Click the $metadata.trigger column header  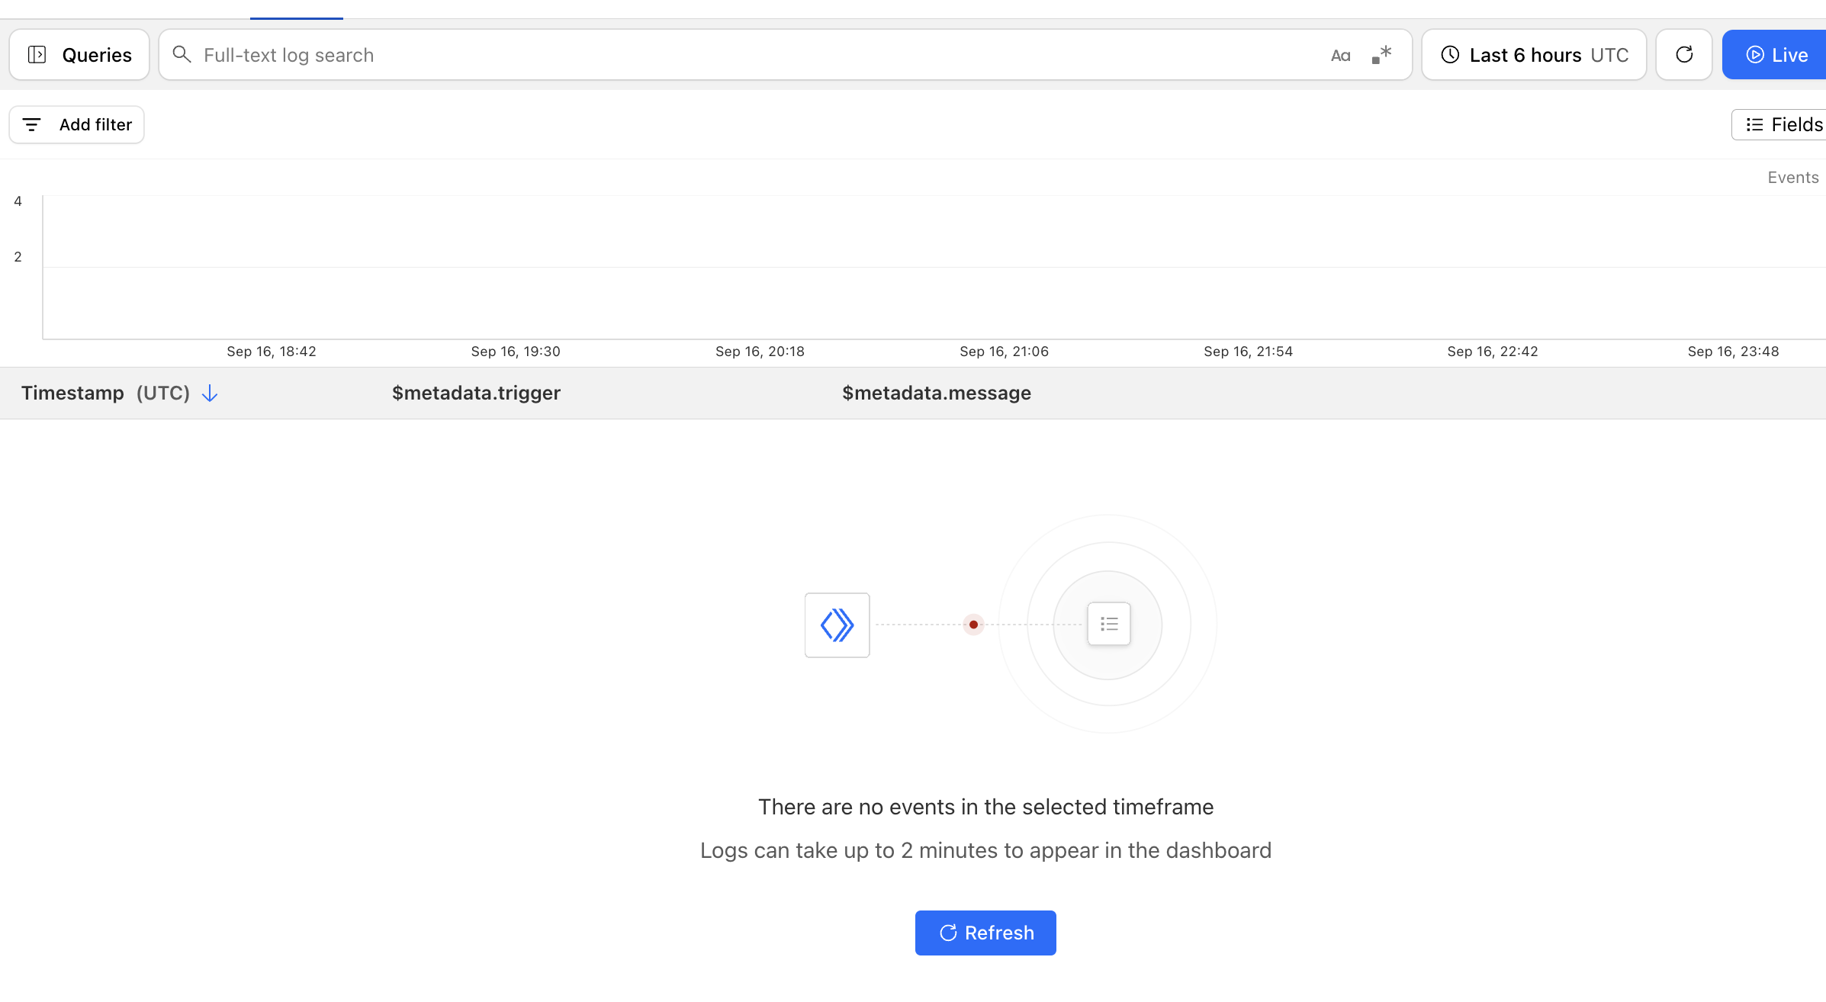pyautogui.click(x=476, y=393)
